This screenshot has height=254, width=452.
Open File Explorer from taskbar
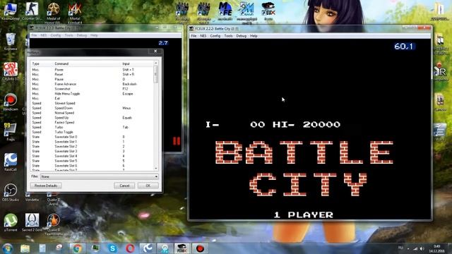25,248
